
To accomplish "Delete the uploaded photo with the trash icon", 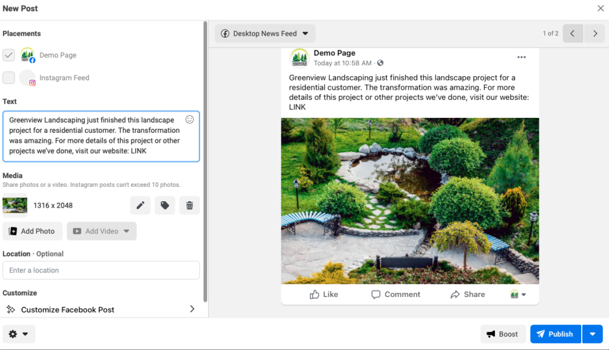I will point(190,205).
